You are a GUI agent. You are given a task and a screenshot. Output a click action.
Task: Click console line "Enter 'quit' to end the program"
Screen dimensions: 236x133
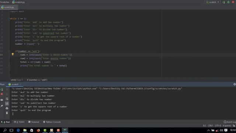(x=31, y=110)
